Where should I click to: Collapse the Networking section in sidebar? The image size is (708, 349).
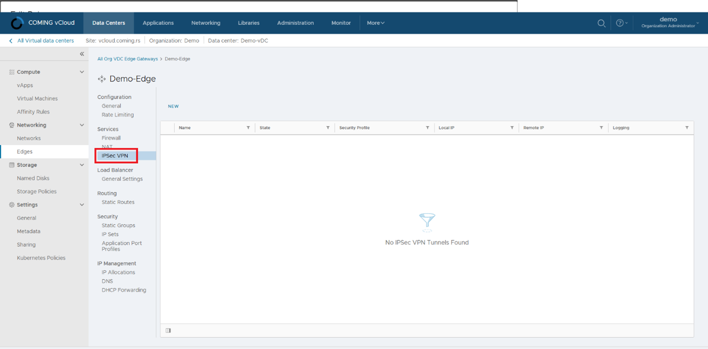tap(82, 125)
